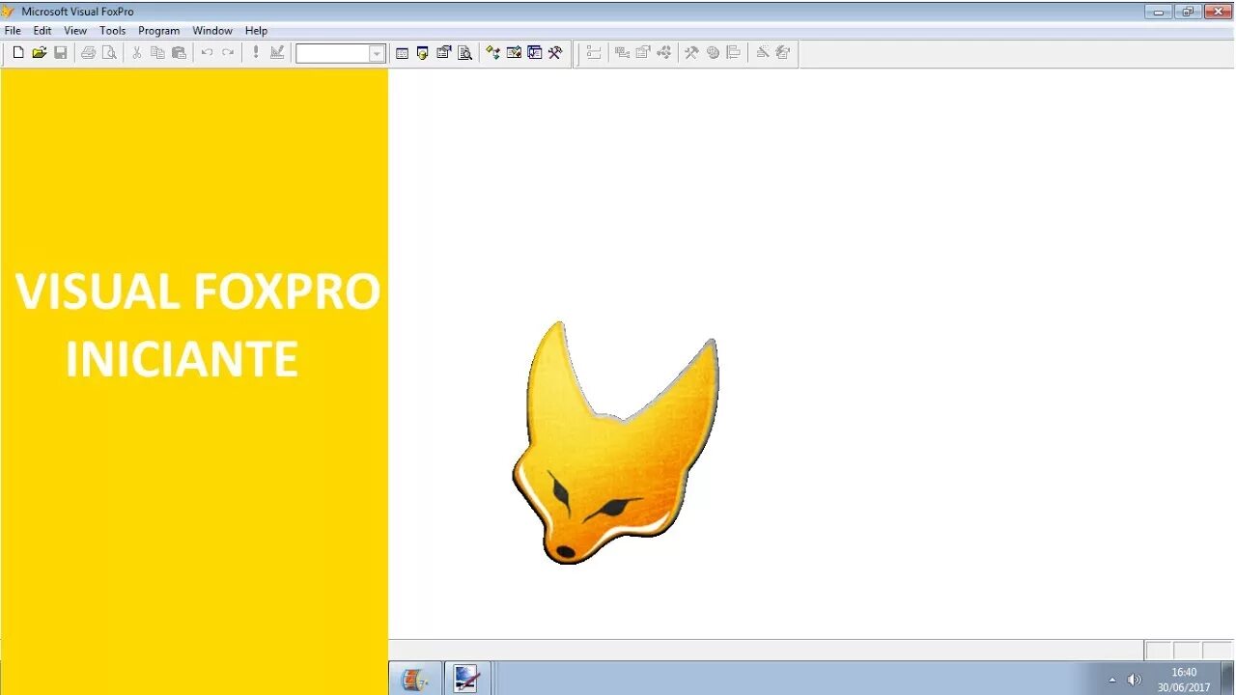The height and width of the screenshot is (695, 1236).
Task: Click the Copy toolbar icon
Action: (157, 53)
